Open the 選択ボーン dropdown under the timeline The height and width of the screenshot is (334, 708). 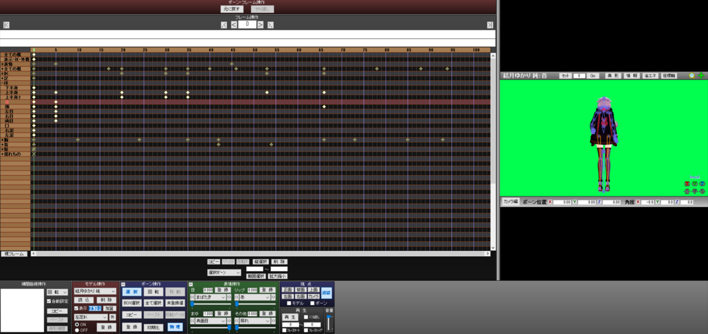pos(224,273)
